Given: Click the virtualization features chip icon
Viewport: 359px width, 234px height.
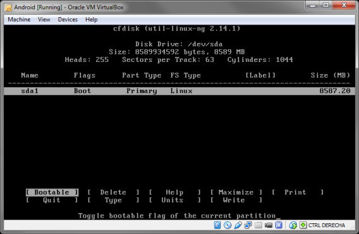Looking at the screenshot, I should (x=279, y=225).
